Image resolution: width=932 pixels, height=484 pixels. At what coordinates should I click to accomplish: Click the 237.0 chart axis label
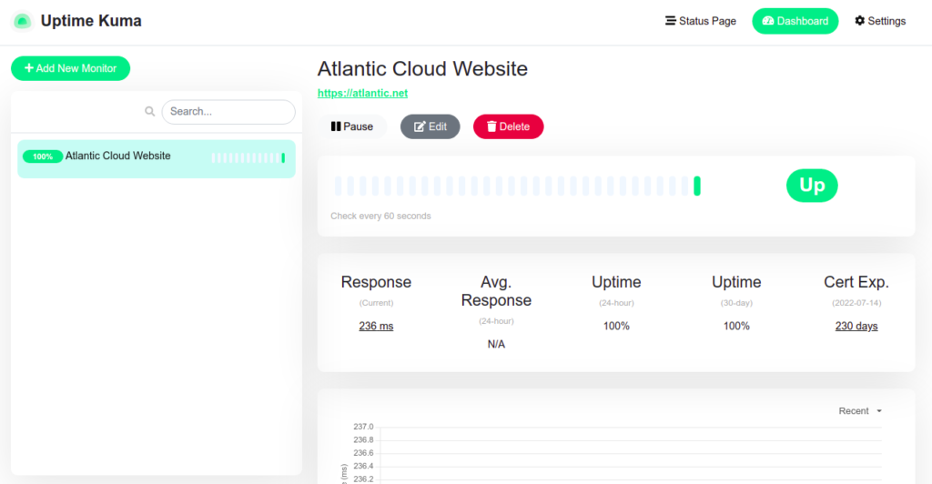(363, 427)
